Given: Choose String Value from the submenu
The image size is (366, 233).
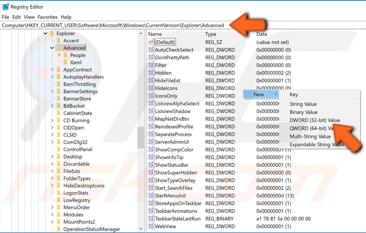Looking at the screenshot, I should (x=303, y=104).
